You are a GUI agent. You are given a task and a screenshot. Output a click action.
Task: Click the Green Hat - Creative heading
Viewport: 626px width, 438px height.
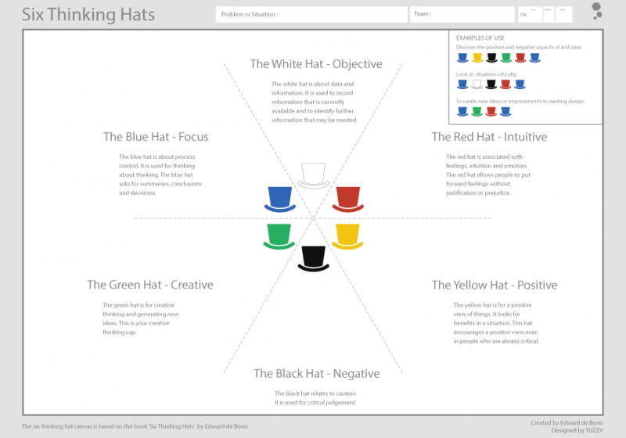pos(150,285)
